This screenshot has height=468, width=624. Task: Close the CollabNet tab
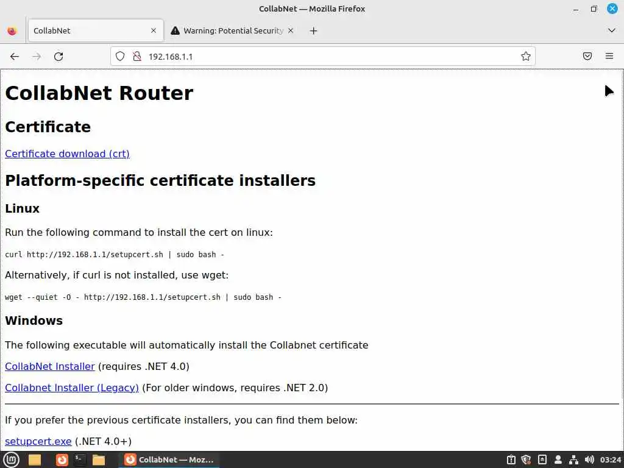click(154, 30)
